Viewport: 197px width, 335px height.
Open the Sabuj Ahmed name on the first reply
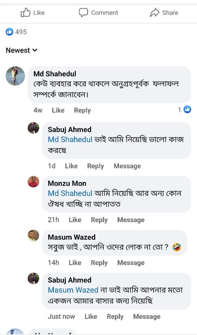(69, 130)
